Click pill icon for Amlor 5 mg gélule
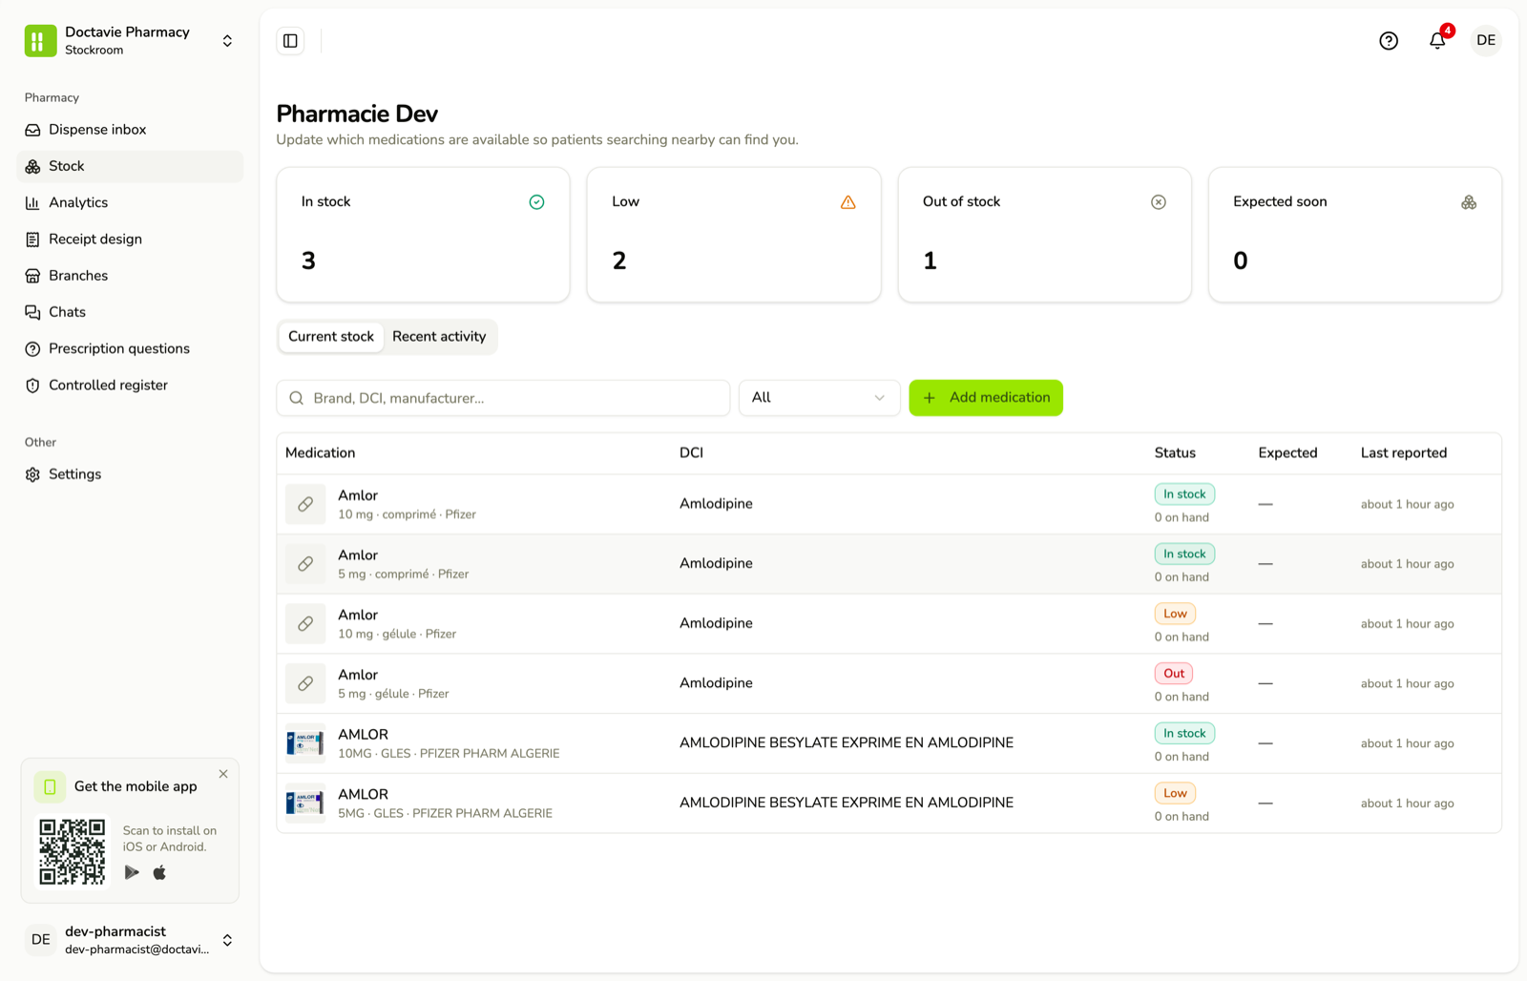The image size is (1527, 981). (x=305, y=683)
